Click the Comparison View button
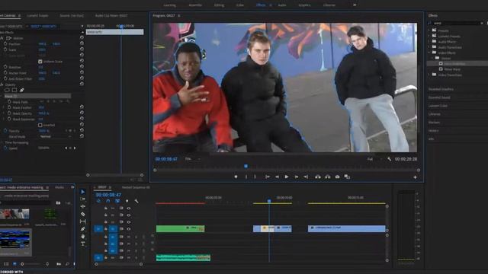488x274 pixels. pos(347,177)
